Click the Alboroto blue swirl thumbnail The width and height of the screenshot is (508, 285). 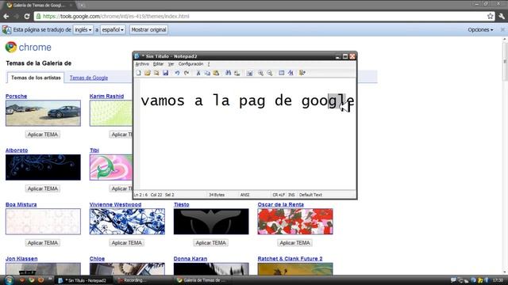coord(43,167)
